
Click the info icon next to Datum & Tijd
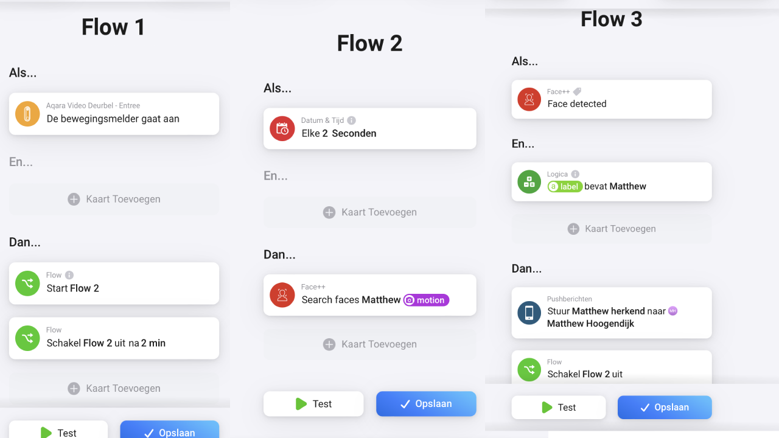(x=351, y=120)
